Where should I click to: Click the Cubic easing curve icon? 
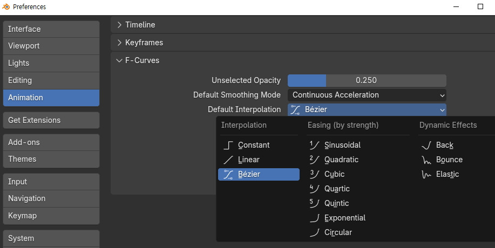coord(315,174)
